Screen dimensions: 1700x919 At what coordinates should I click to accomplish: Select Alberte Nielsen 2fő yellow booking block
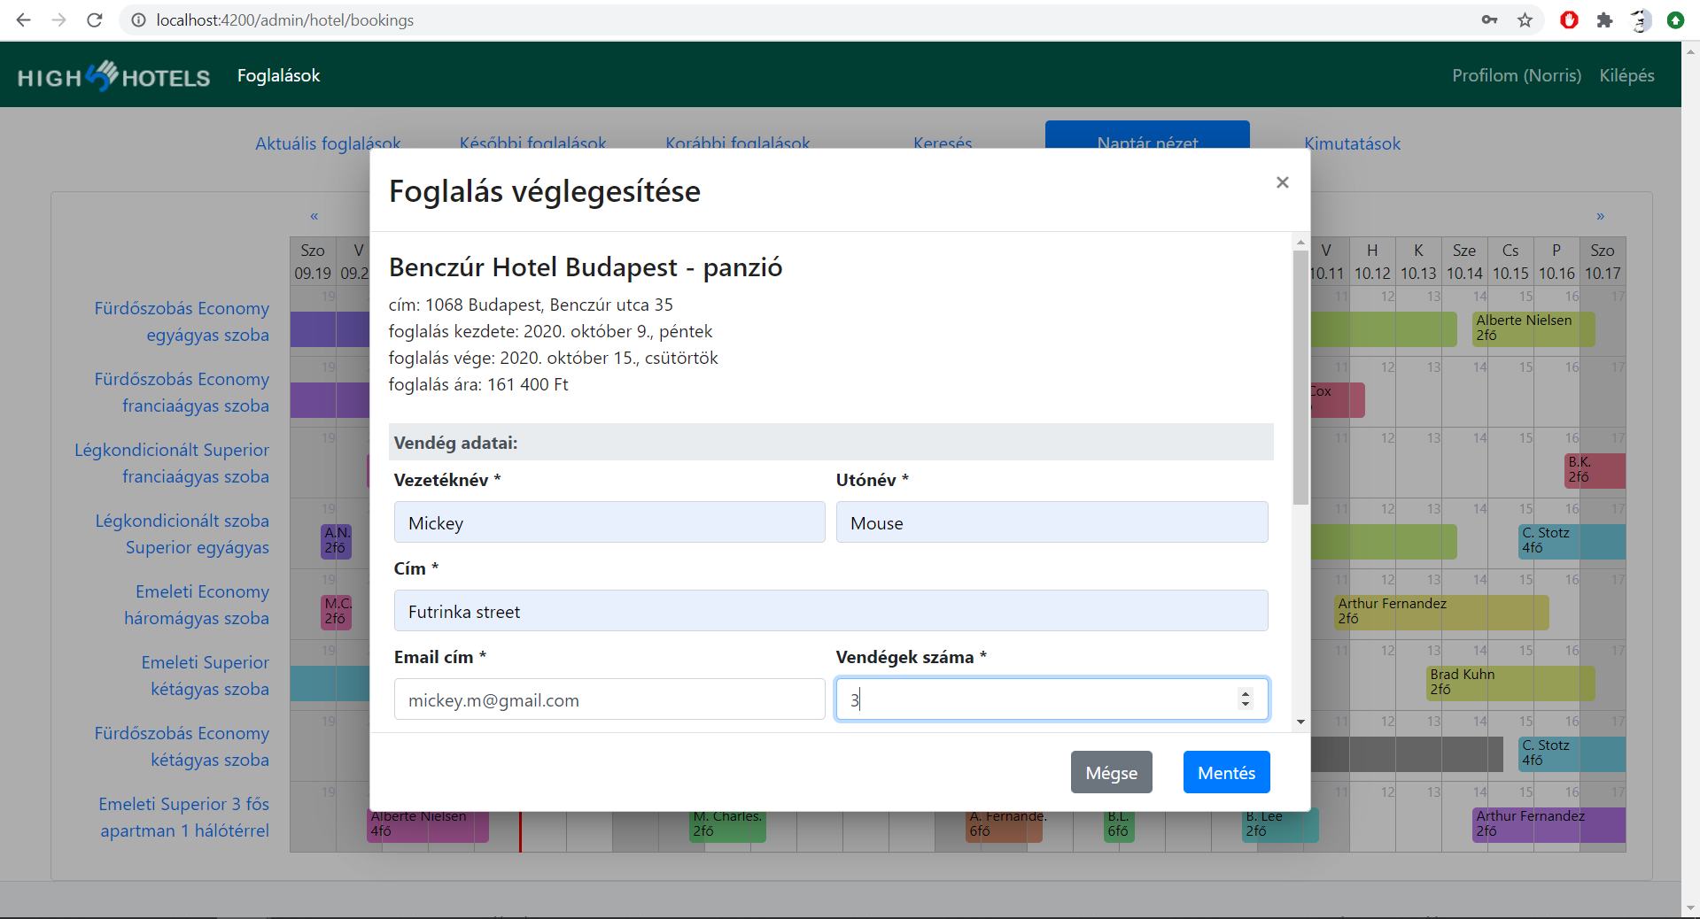pyautogui.click(x=1533, y=328)
